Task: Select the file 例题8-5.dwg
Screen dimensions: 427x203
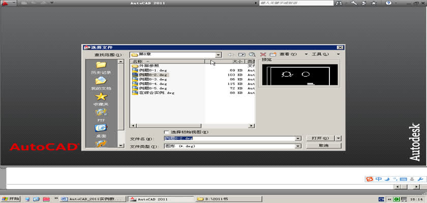Action: 153,88
